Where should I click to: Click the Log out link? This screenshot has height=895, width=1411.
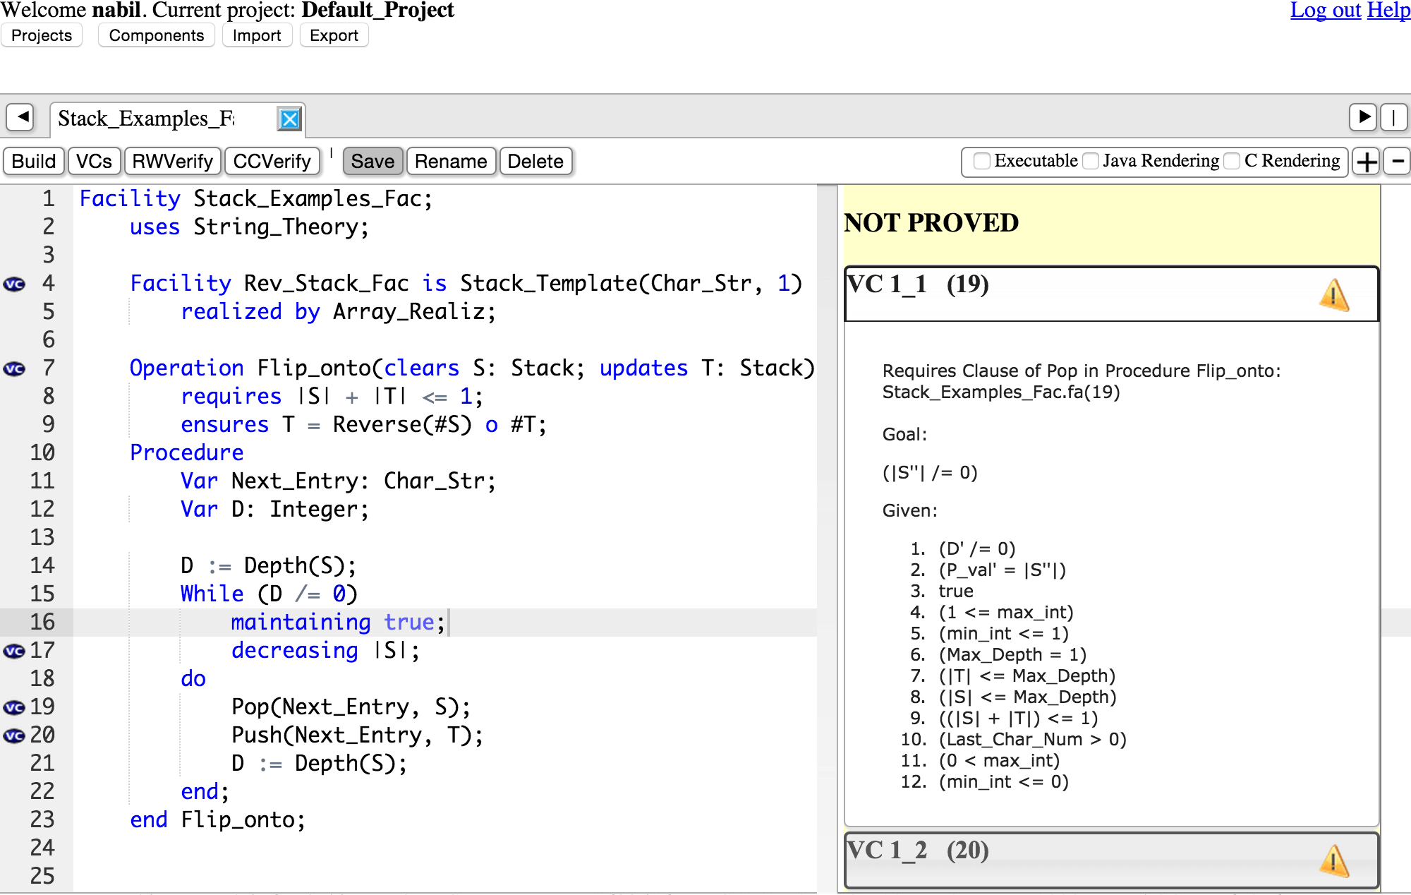1325,10
